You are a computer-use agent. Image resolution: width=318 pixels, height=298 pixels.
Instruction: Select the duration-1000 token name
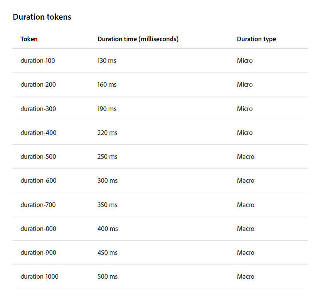point(39,276)
